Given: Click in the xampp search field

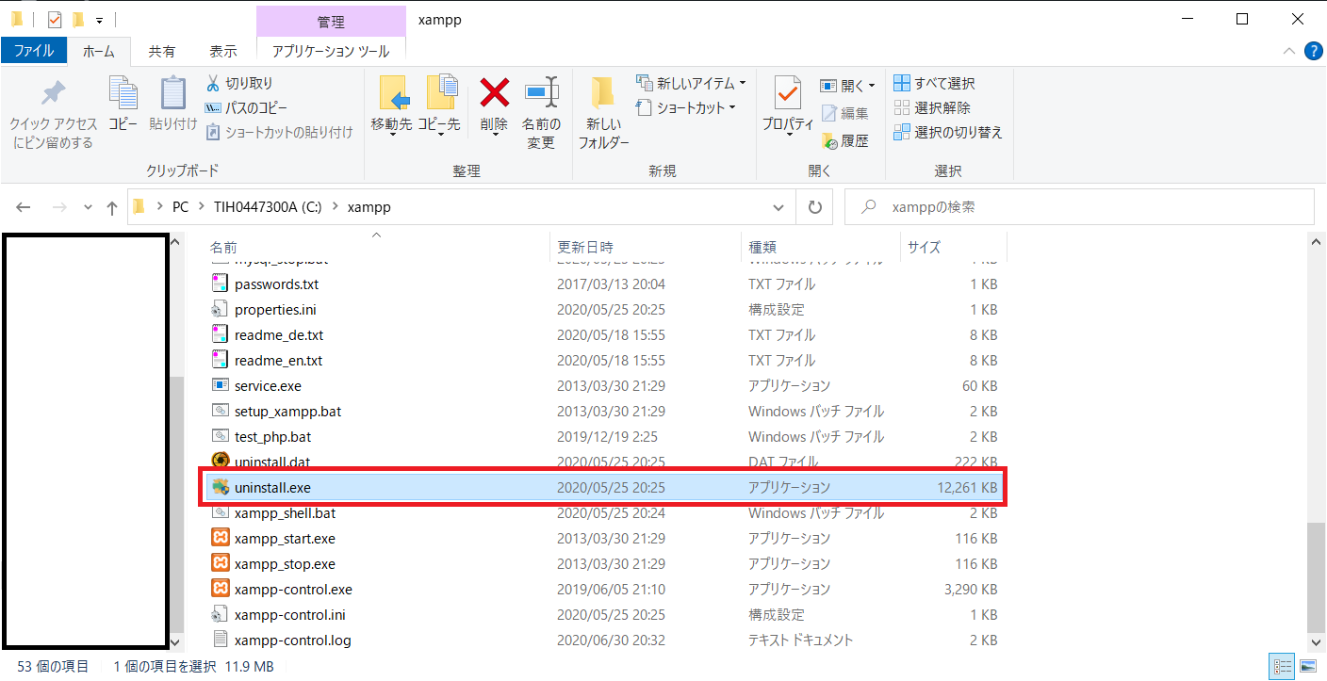Looking at the screenshot, I should (x=1079, y=207).
